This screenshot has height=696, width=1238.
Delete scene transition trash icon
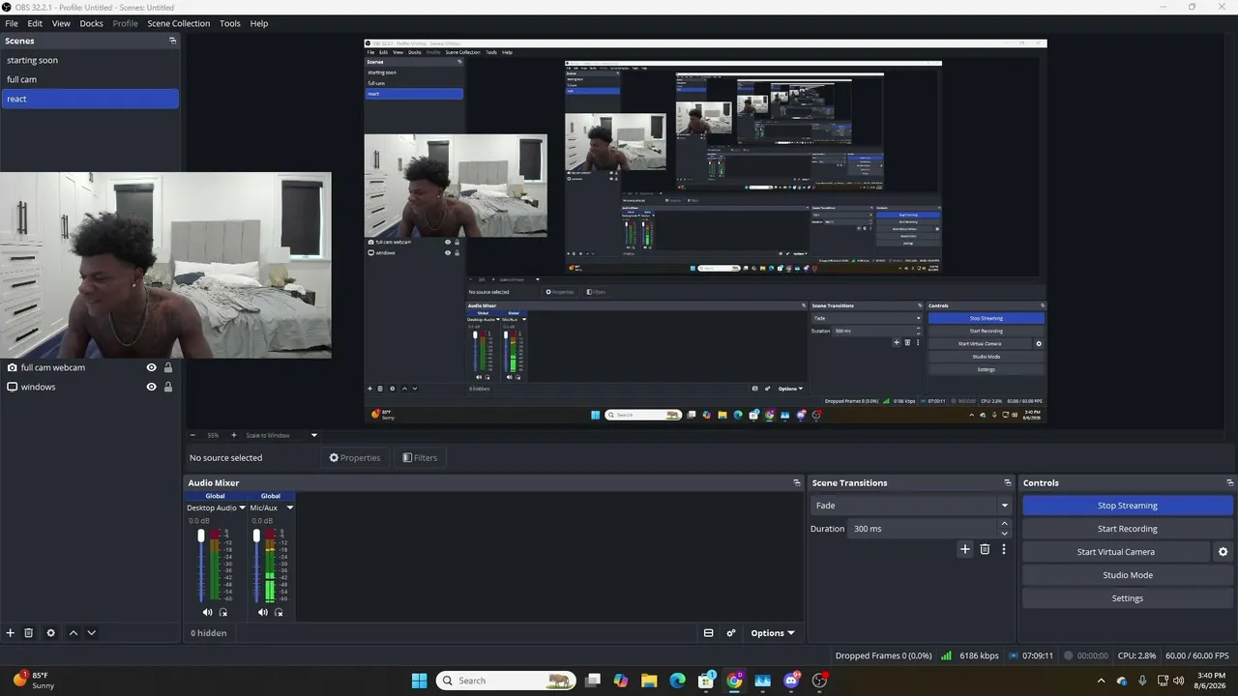[985, 549]
